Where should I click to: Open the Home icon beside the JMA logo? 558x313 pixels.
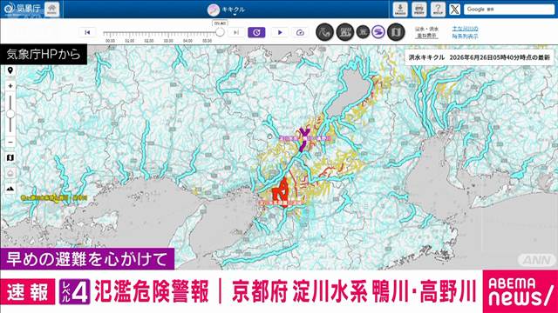point(51,9)
